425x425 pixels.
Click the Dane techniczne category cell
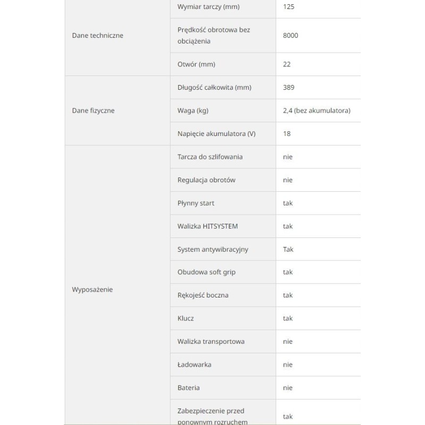pyautogui.click(x=98, y=36)
